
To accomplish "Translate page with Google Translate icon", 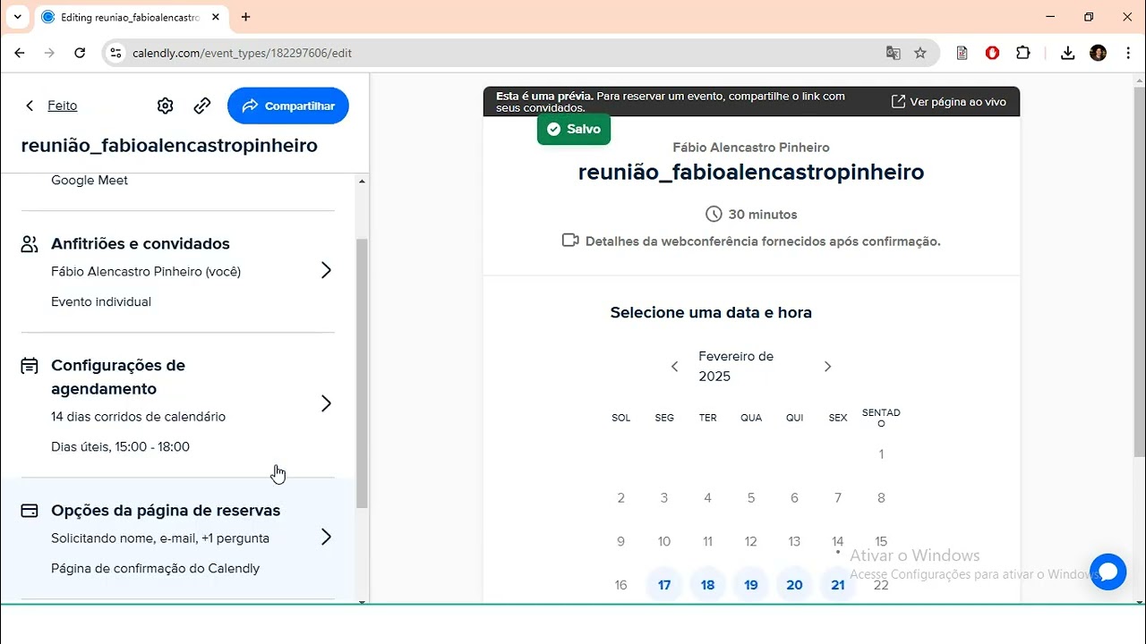I will [893, 53].
